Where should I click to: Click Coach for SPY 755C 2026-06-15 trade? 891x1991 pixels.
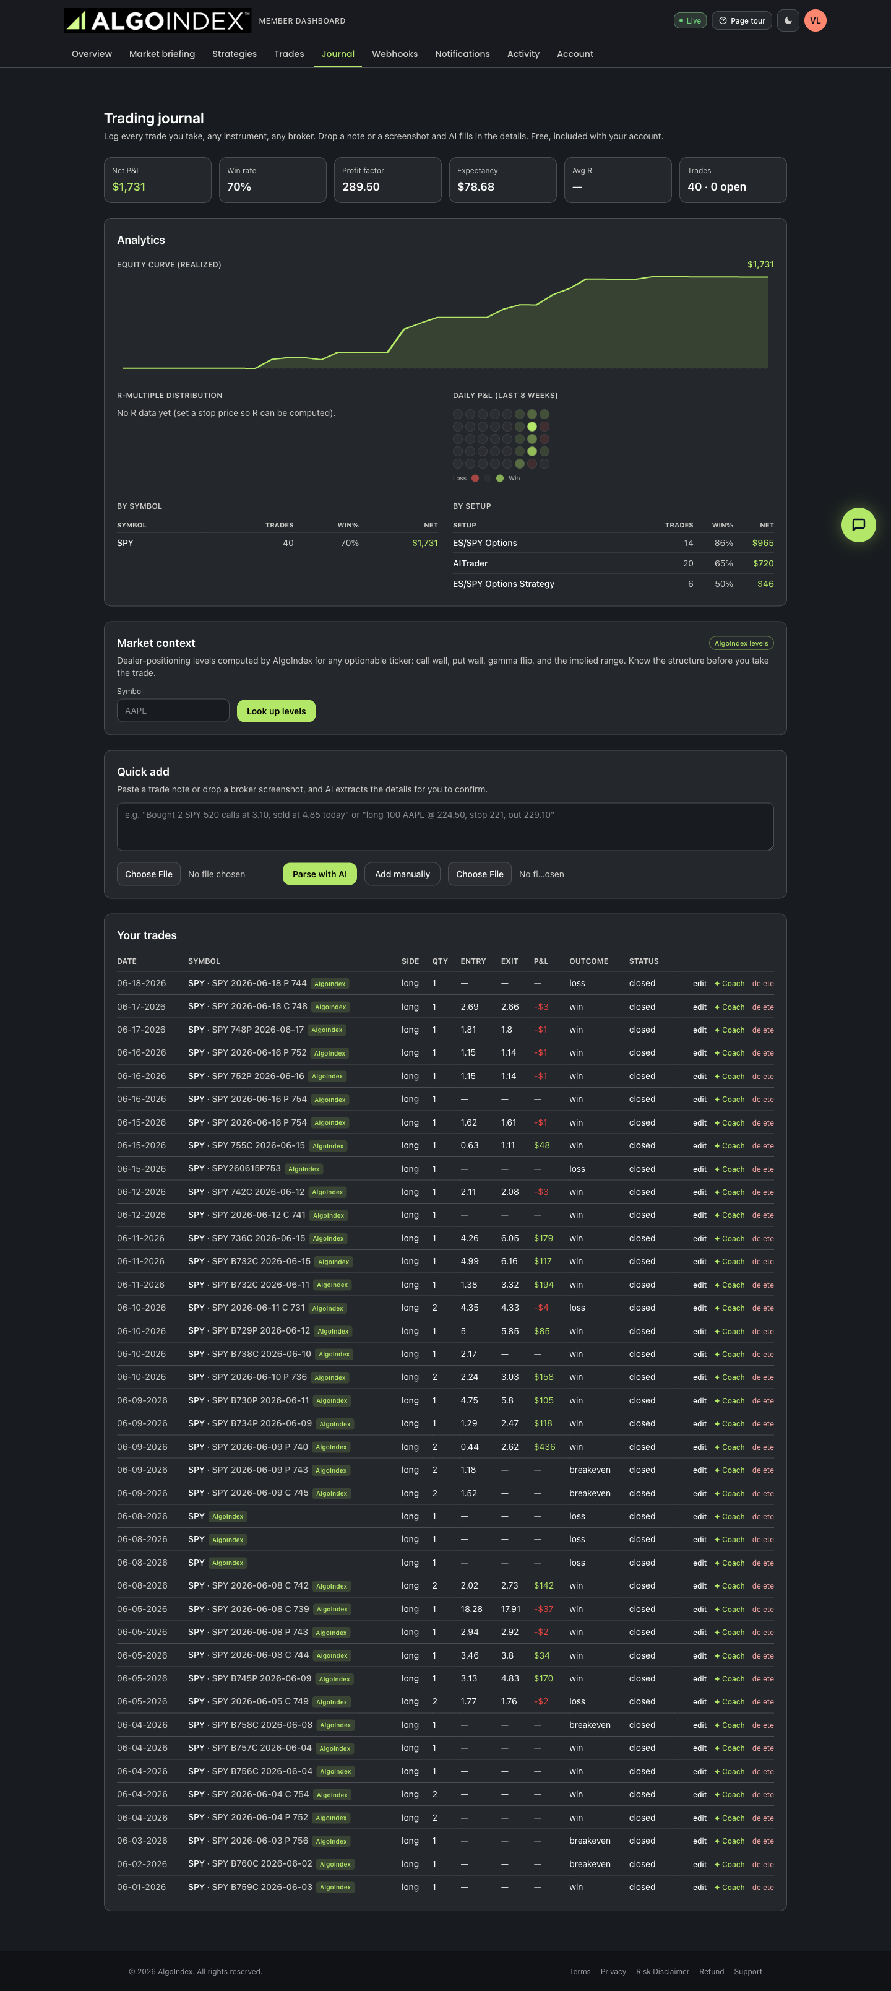point(730,1146)
